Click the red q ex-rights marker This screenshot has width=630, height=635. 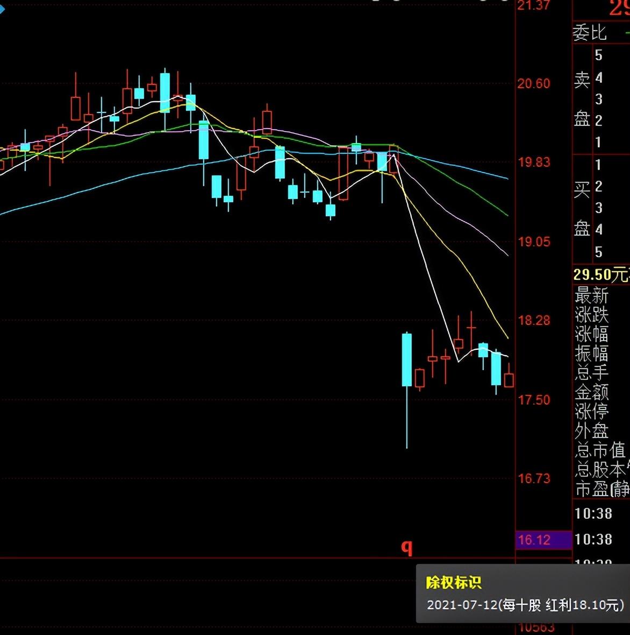pyautogui.click(x=406, y=547)
